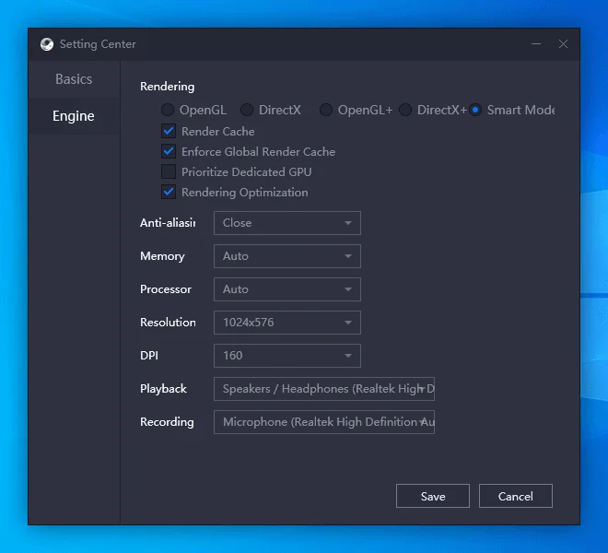Select the Engine tab
This screenshot has width=608, height=553.
(x=74, y=116)
